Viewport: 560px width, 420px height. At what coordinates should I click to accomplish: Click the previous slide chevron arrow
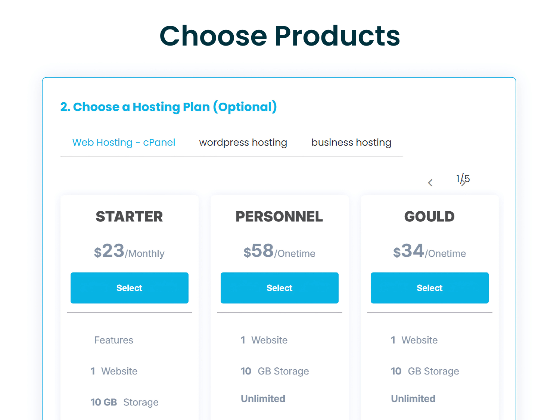click(430, 183)
